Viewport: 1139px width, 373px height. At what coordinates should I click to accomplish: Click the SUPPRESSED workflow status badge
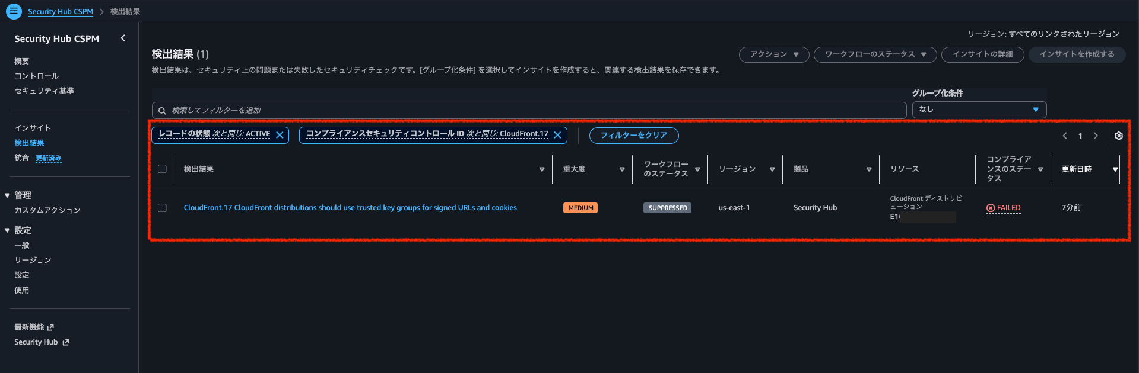coord(668,208)
